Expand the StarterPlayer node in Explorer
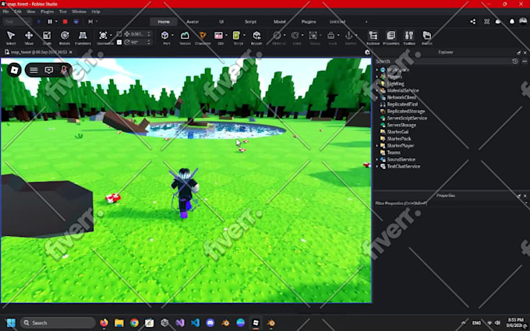Image resolution: width=530 pixels, height=331 pixels. click(377, 146)
